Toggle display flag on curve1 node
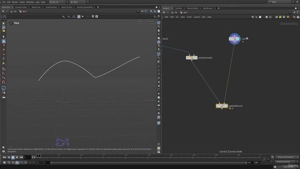Viewport: 300px width, 169px height. (x=239, y=39)
